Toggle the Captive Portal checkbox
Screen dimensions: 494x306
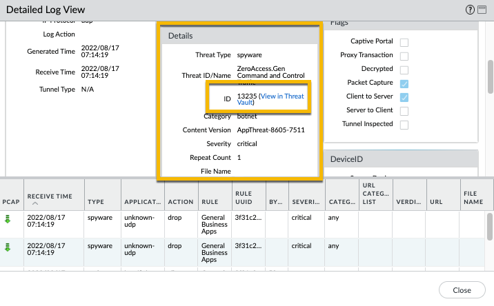tap(404, 42)
